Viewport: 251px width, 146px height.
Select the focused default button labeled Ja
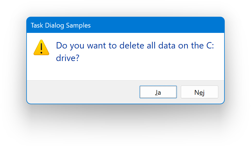click(x=158, y=92)
